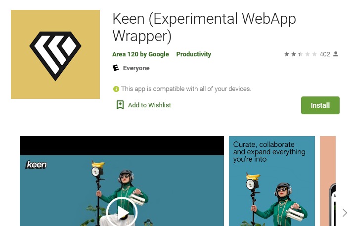Click the green compatibility info icon
This screenshot has height=226, width=353.
[116, 89]
